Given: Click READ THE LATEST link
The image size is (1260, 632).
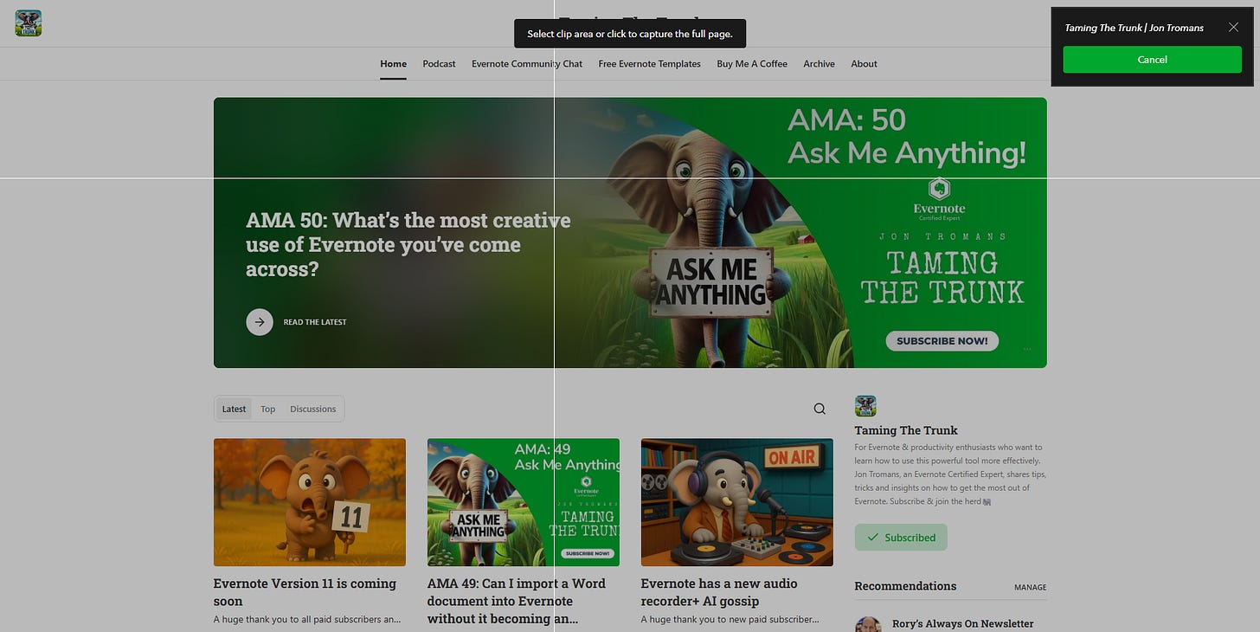Looking at the screenshot, I should point(315,322).
